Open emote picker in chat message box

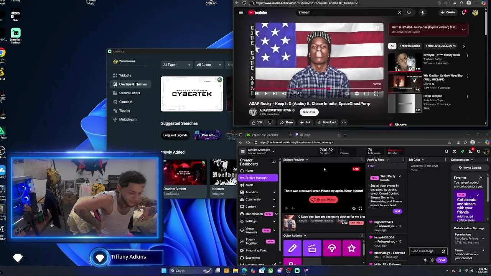(x=443, y=251)
